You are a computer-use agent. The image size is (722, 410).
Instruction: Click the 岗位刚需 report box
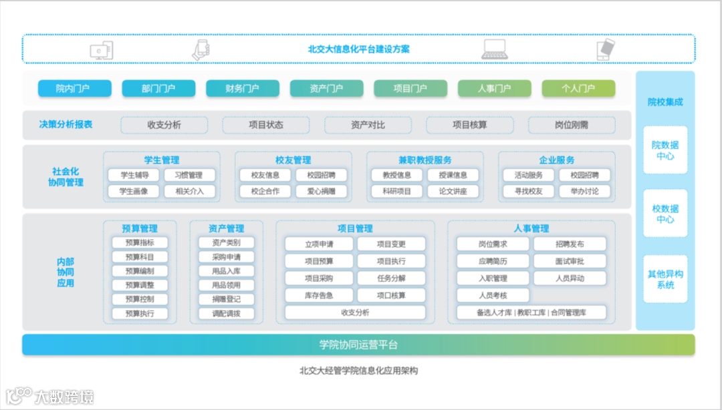(572, 125)
